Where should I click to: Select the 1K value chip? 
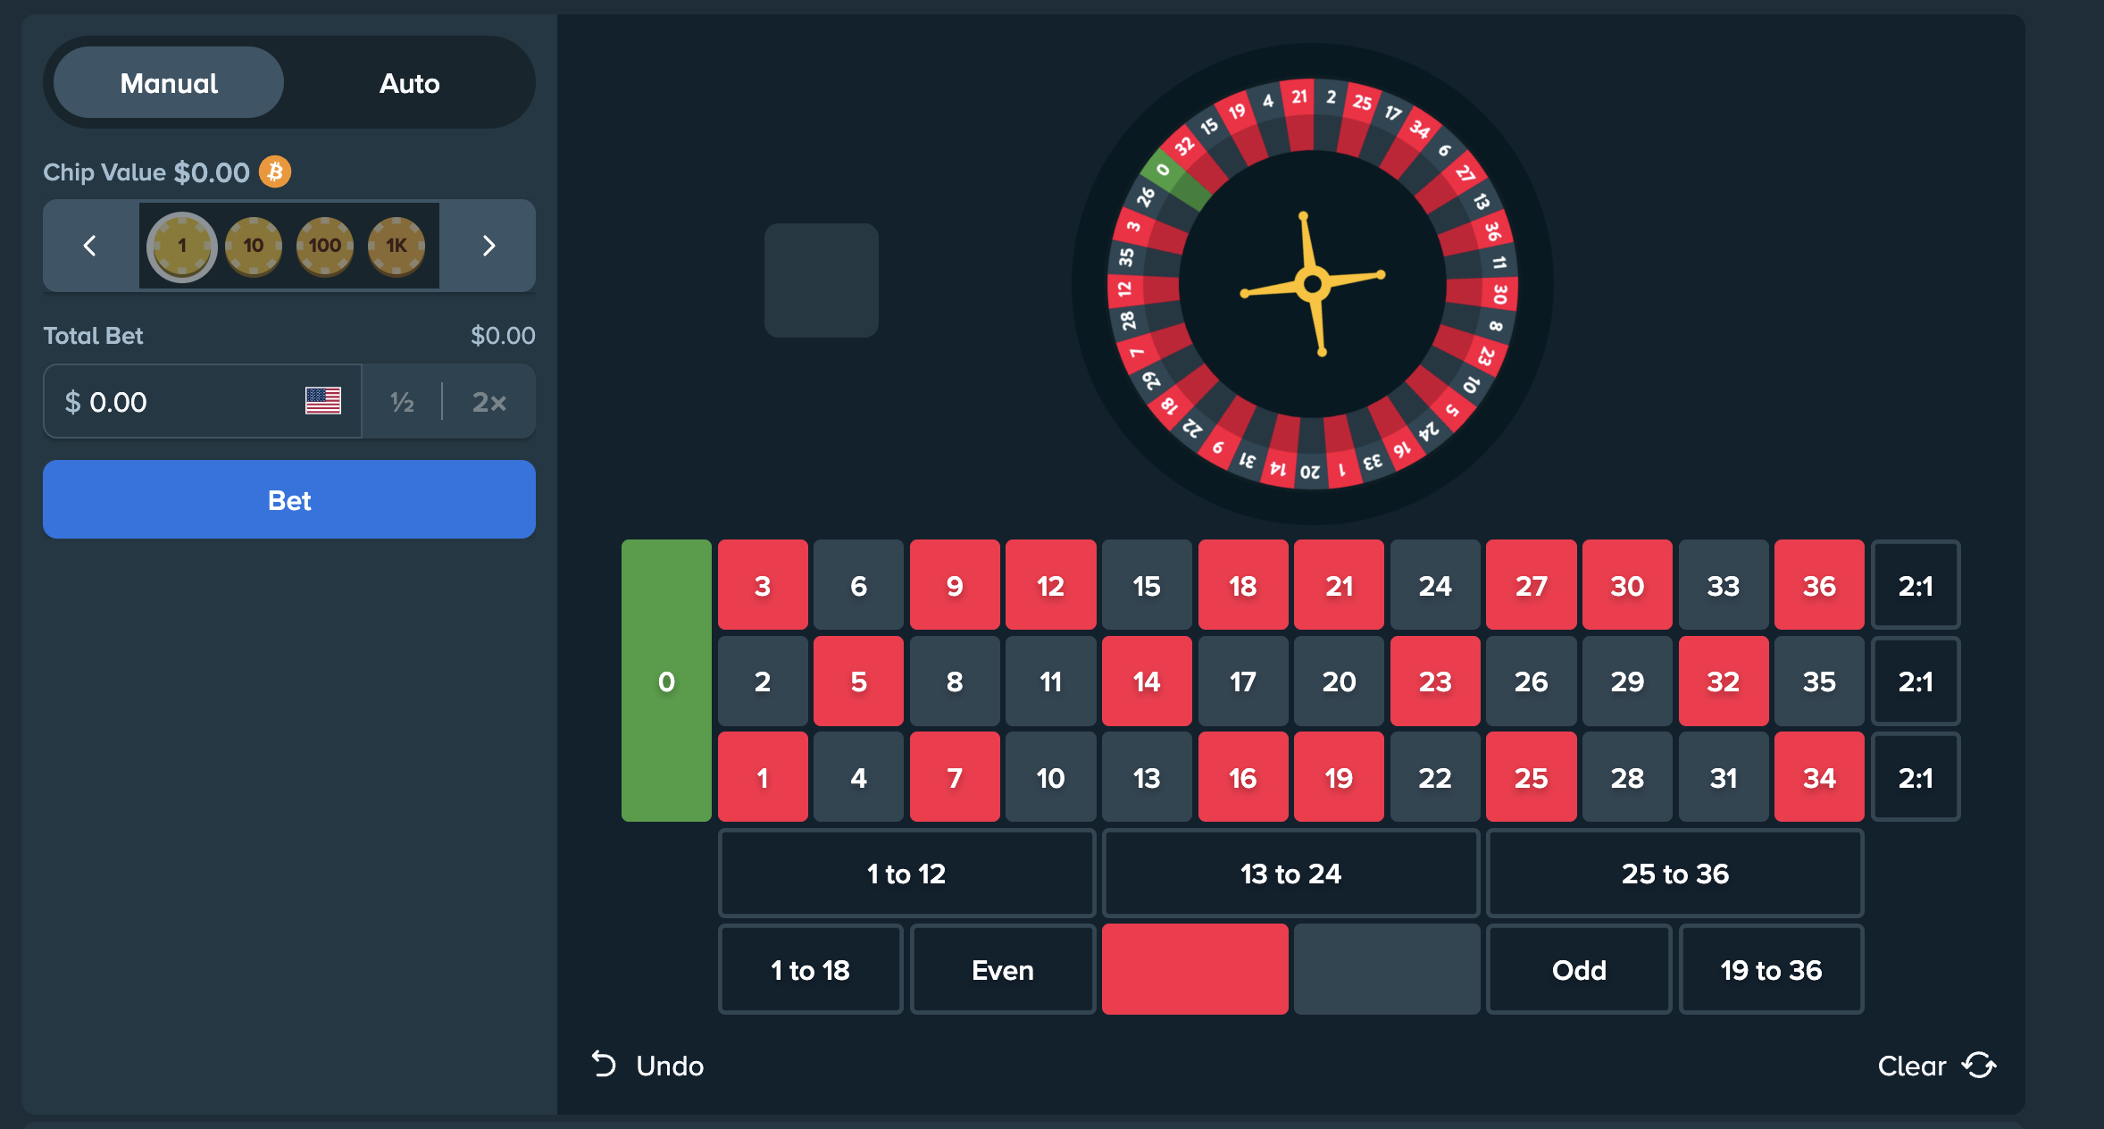click(397, 246)
